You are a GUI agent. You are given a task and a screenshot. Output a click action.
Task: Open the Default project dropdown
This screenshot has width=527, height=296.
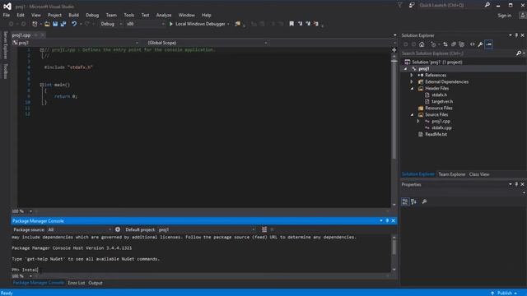click(x=207, y=230)
